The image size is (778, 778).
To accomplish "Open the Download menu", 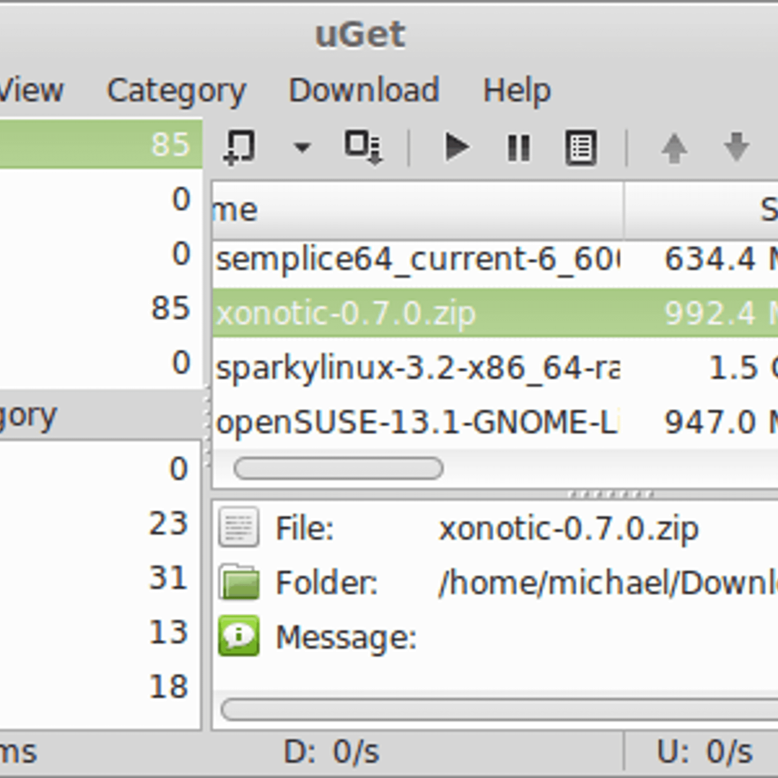I will tap(364, 90).
